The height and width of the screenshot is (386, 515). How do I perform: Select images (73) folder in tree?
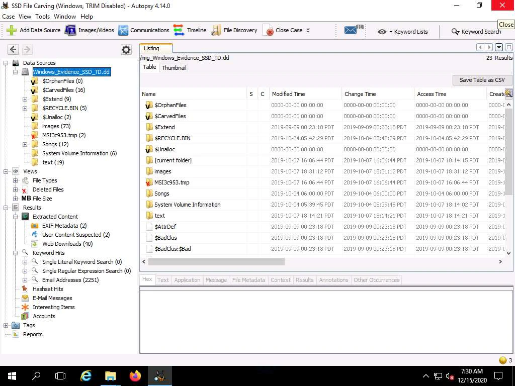[x=56, y=126]
